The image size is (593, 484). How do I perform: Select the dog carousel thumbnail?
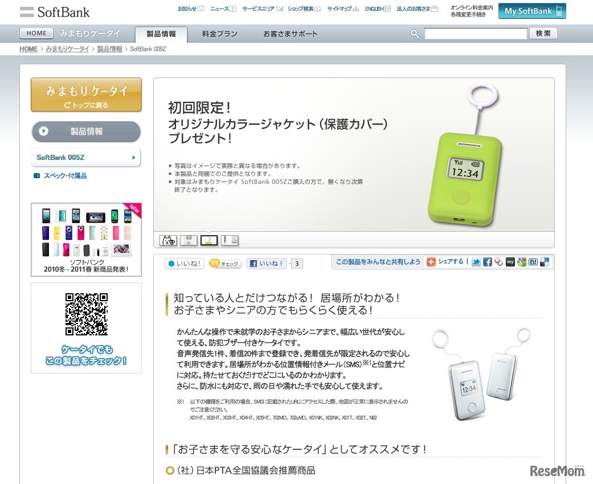tap(168, 240)
